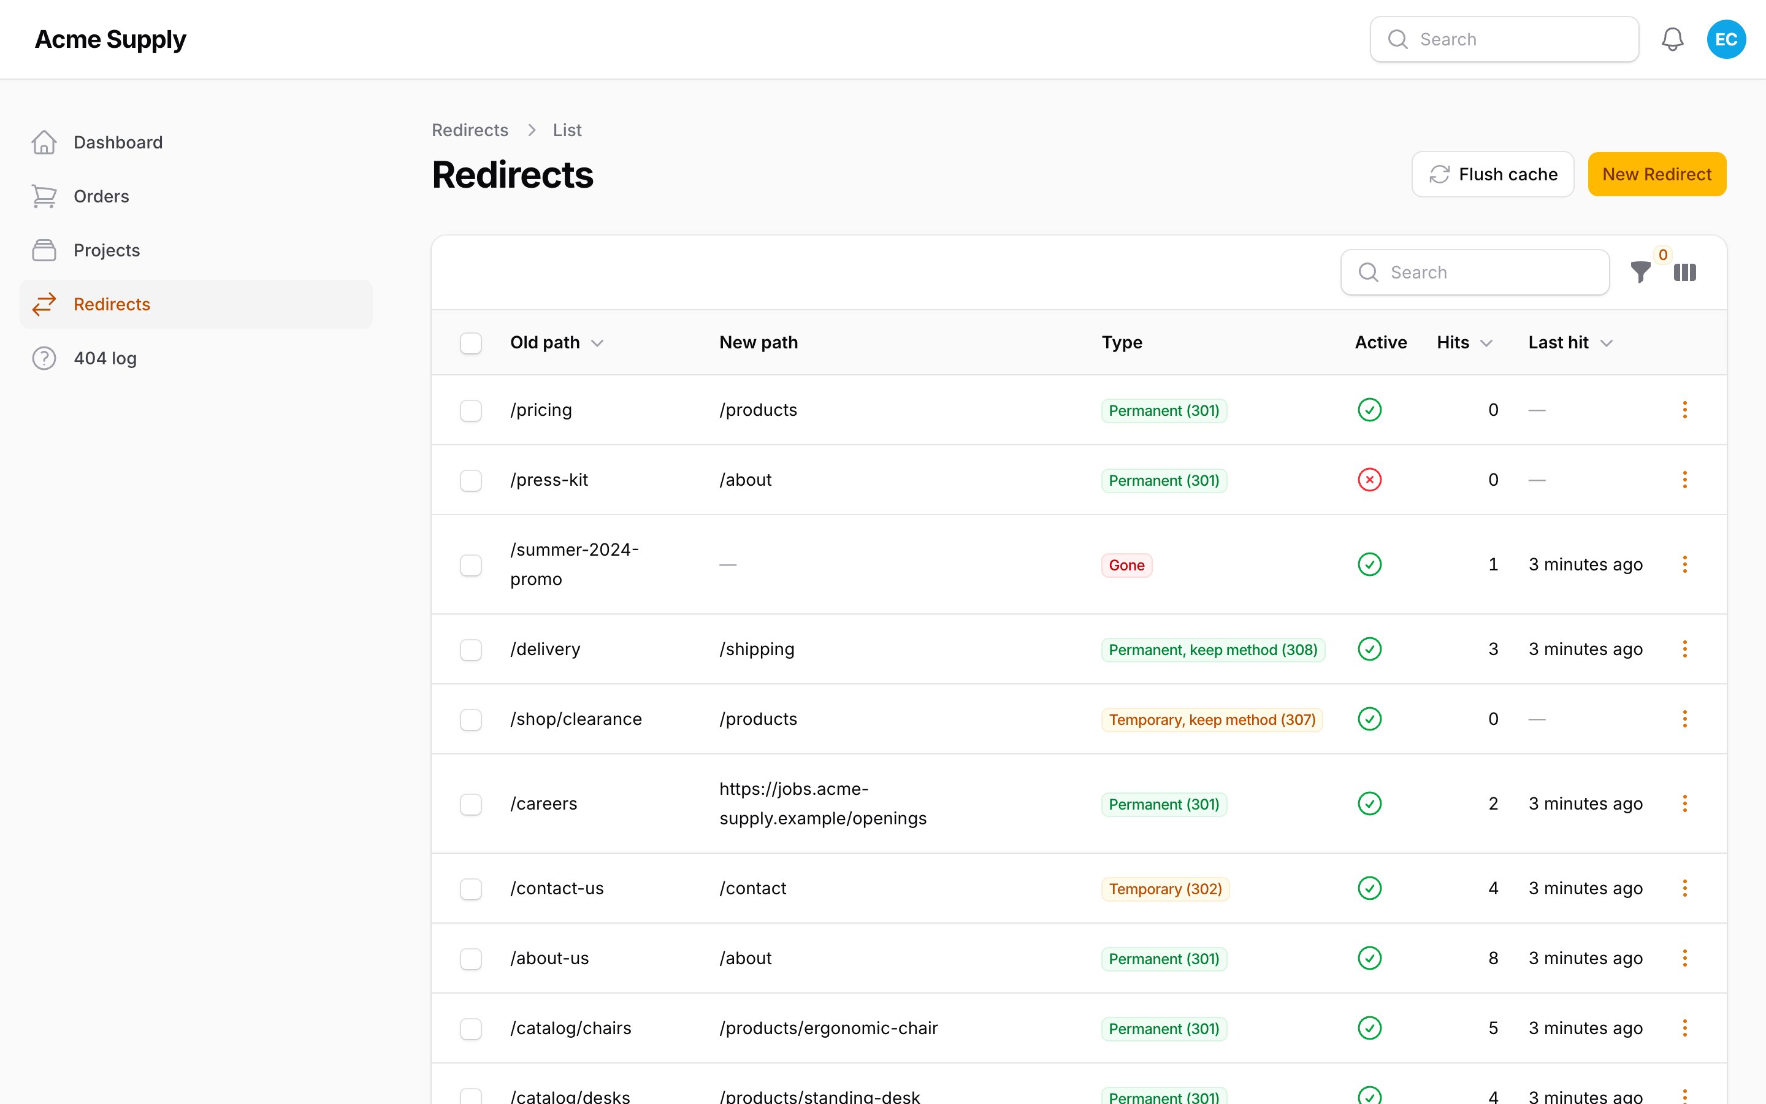Screen dimensions: 1766x1104
Task: Open row actions menu for /careers
Action: point(1684,804)
